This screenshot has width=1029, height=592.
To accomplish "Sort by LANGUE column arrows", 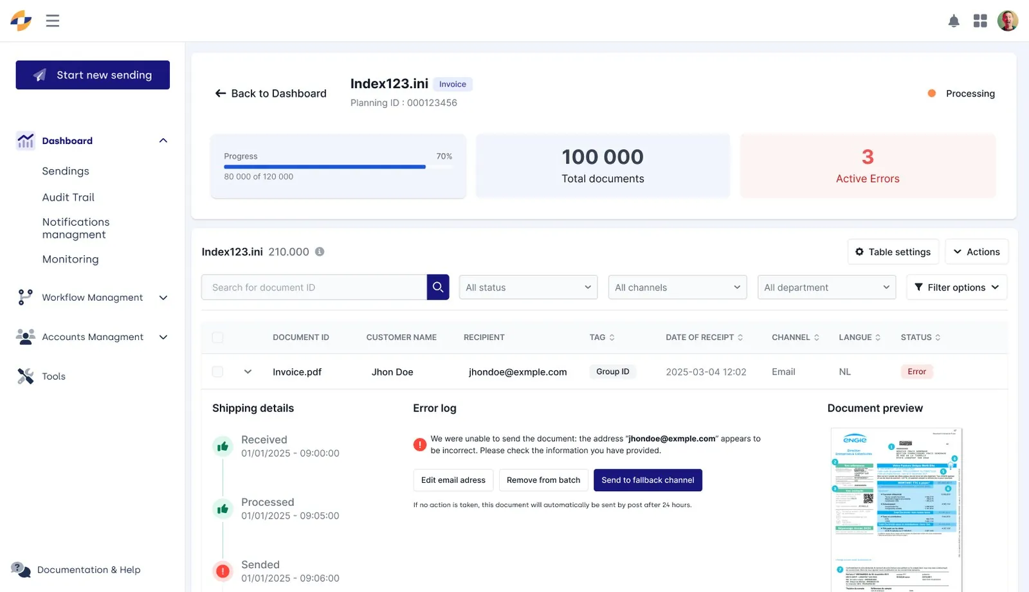I will 878,337.
